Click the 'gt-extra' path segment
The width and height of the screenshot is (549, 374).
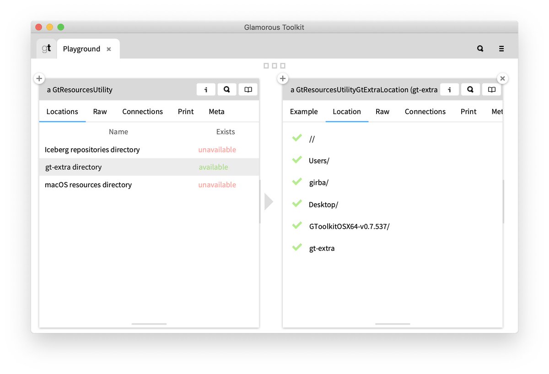pyautogui.click(x=322, y=249)
